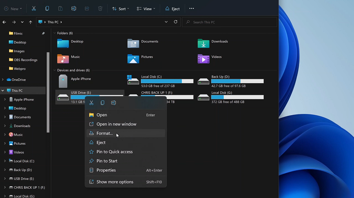354x198 pixels.
Task: Select the Desktop folder icon in Folders
Action: (x=63, y=43)
